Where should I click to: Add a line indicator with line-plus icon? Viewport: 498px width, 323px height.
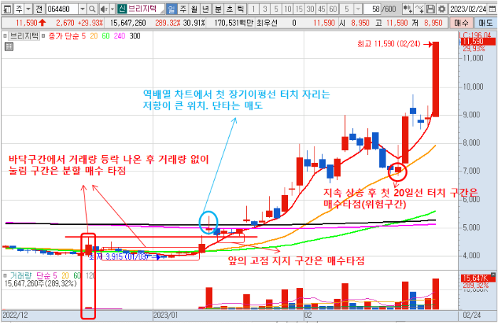(x=419, y=9)
